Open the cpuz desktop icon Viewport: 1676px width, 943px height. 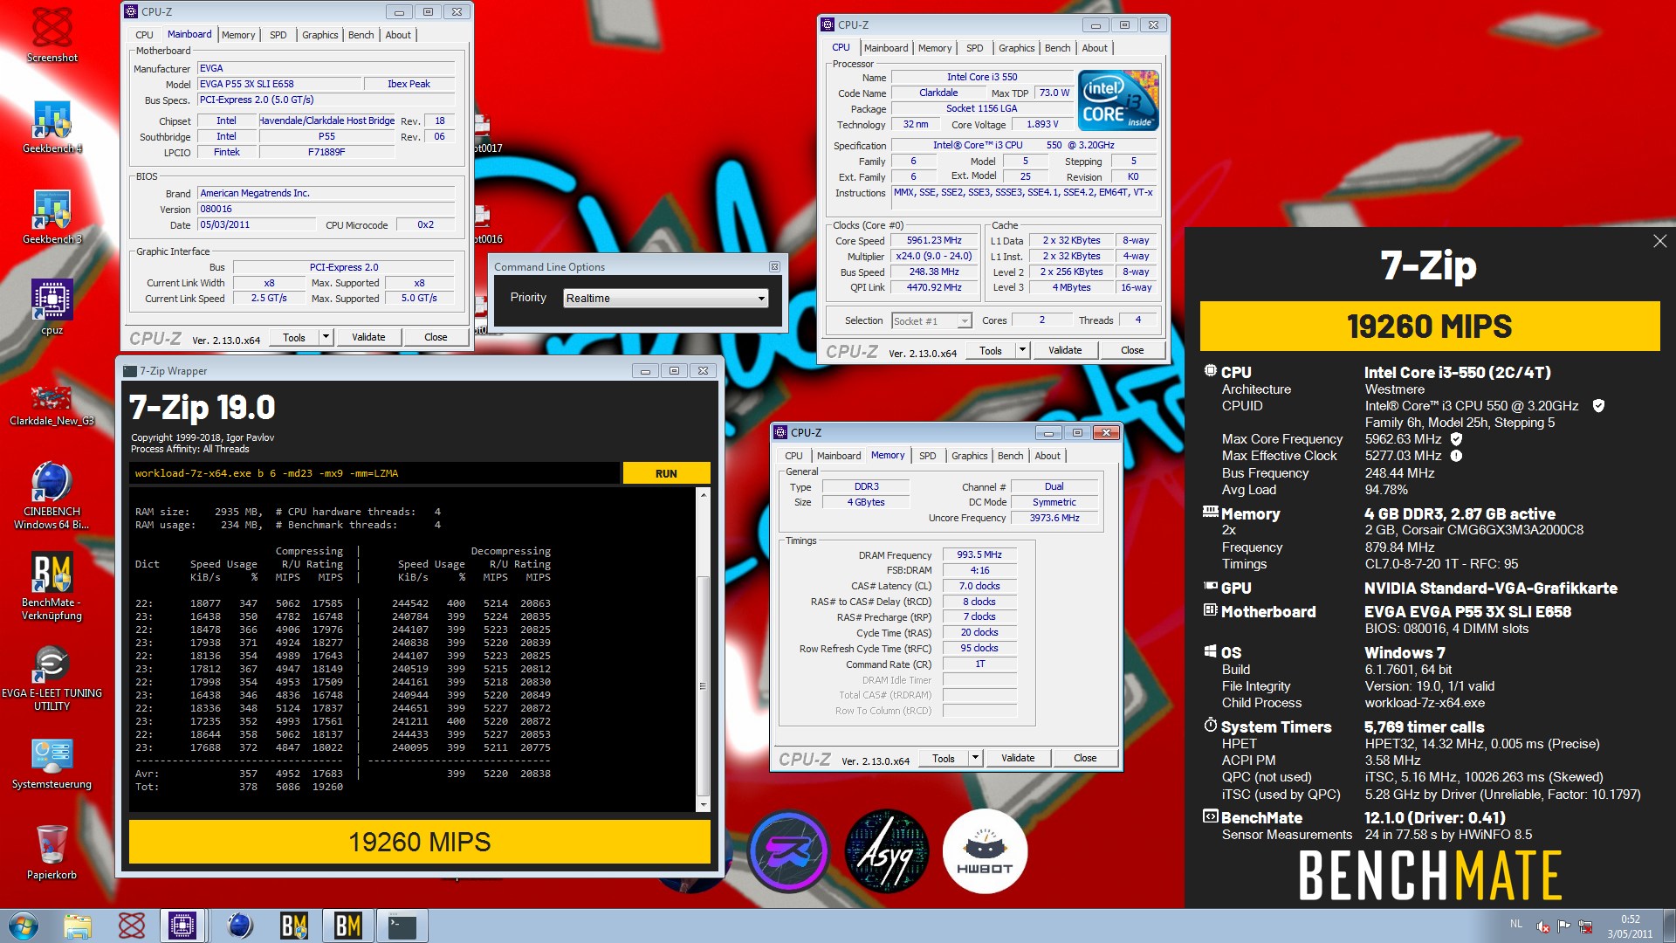point(52,307)
